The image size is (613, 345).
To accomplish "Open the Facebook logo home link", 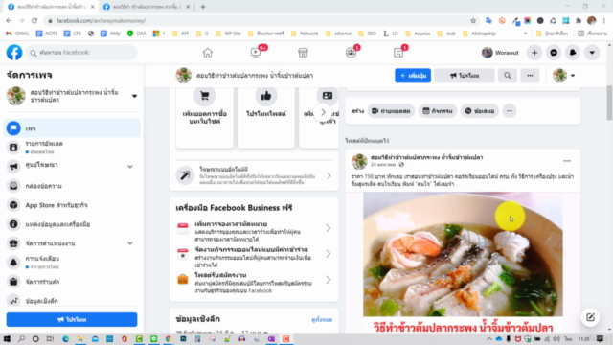I will (x=14, y=53).
